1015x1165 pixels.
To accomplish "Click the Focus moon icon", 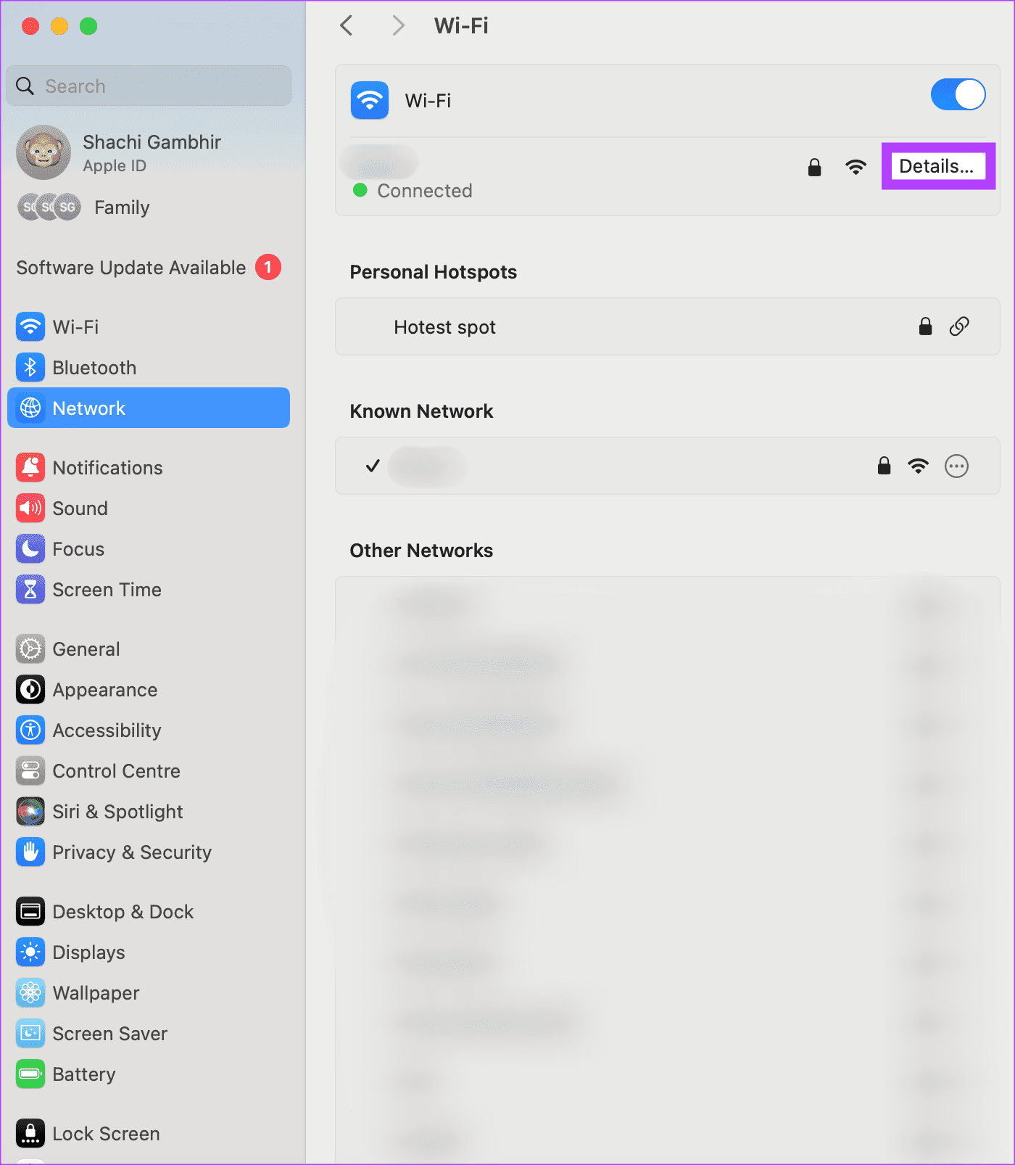I will tap(30, 549).
